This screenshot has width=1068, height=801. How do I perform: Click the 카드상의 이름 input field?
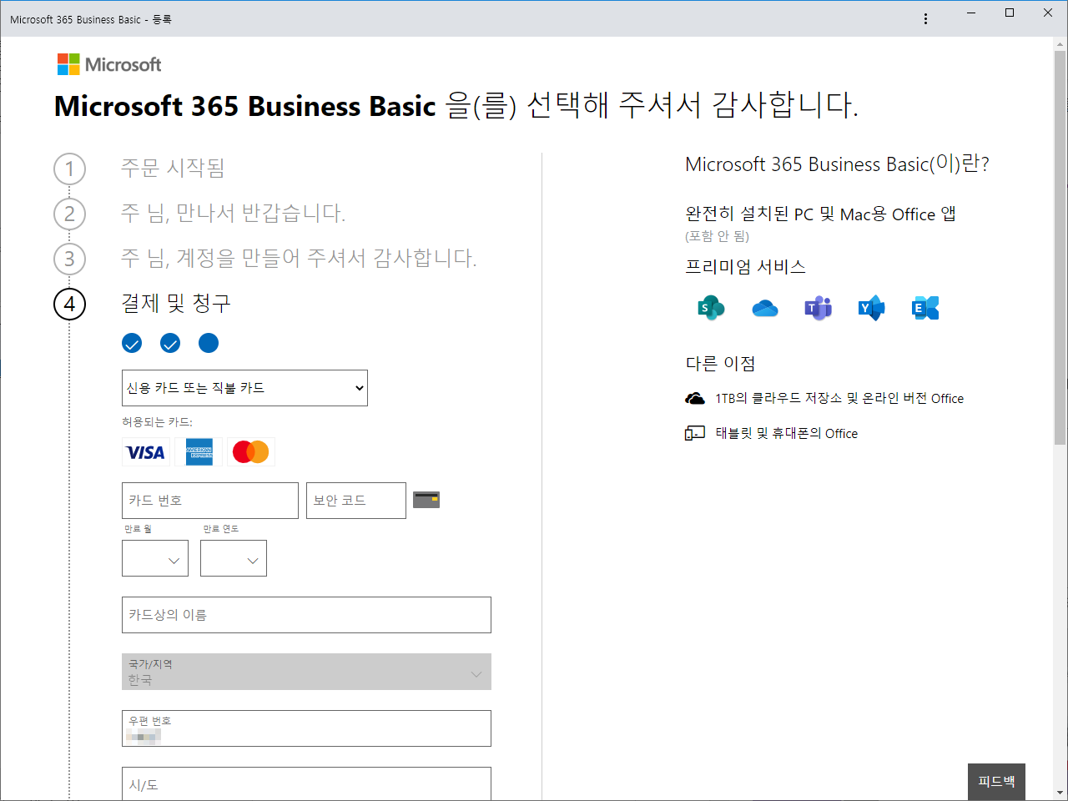pyautogui.click(x=306, y=615)
